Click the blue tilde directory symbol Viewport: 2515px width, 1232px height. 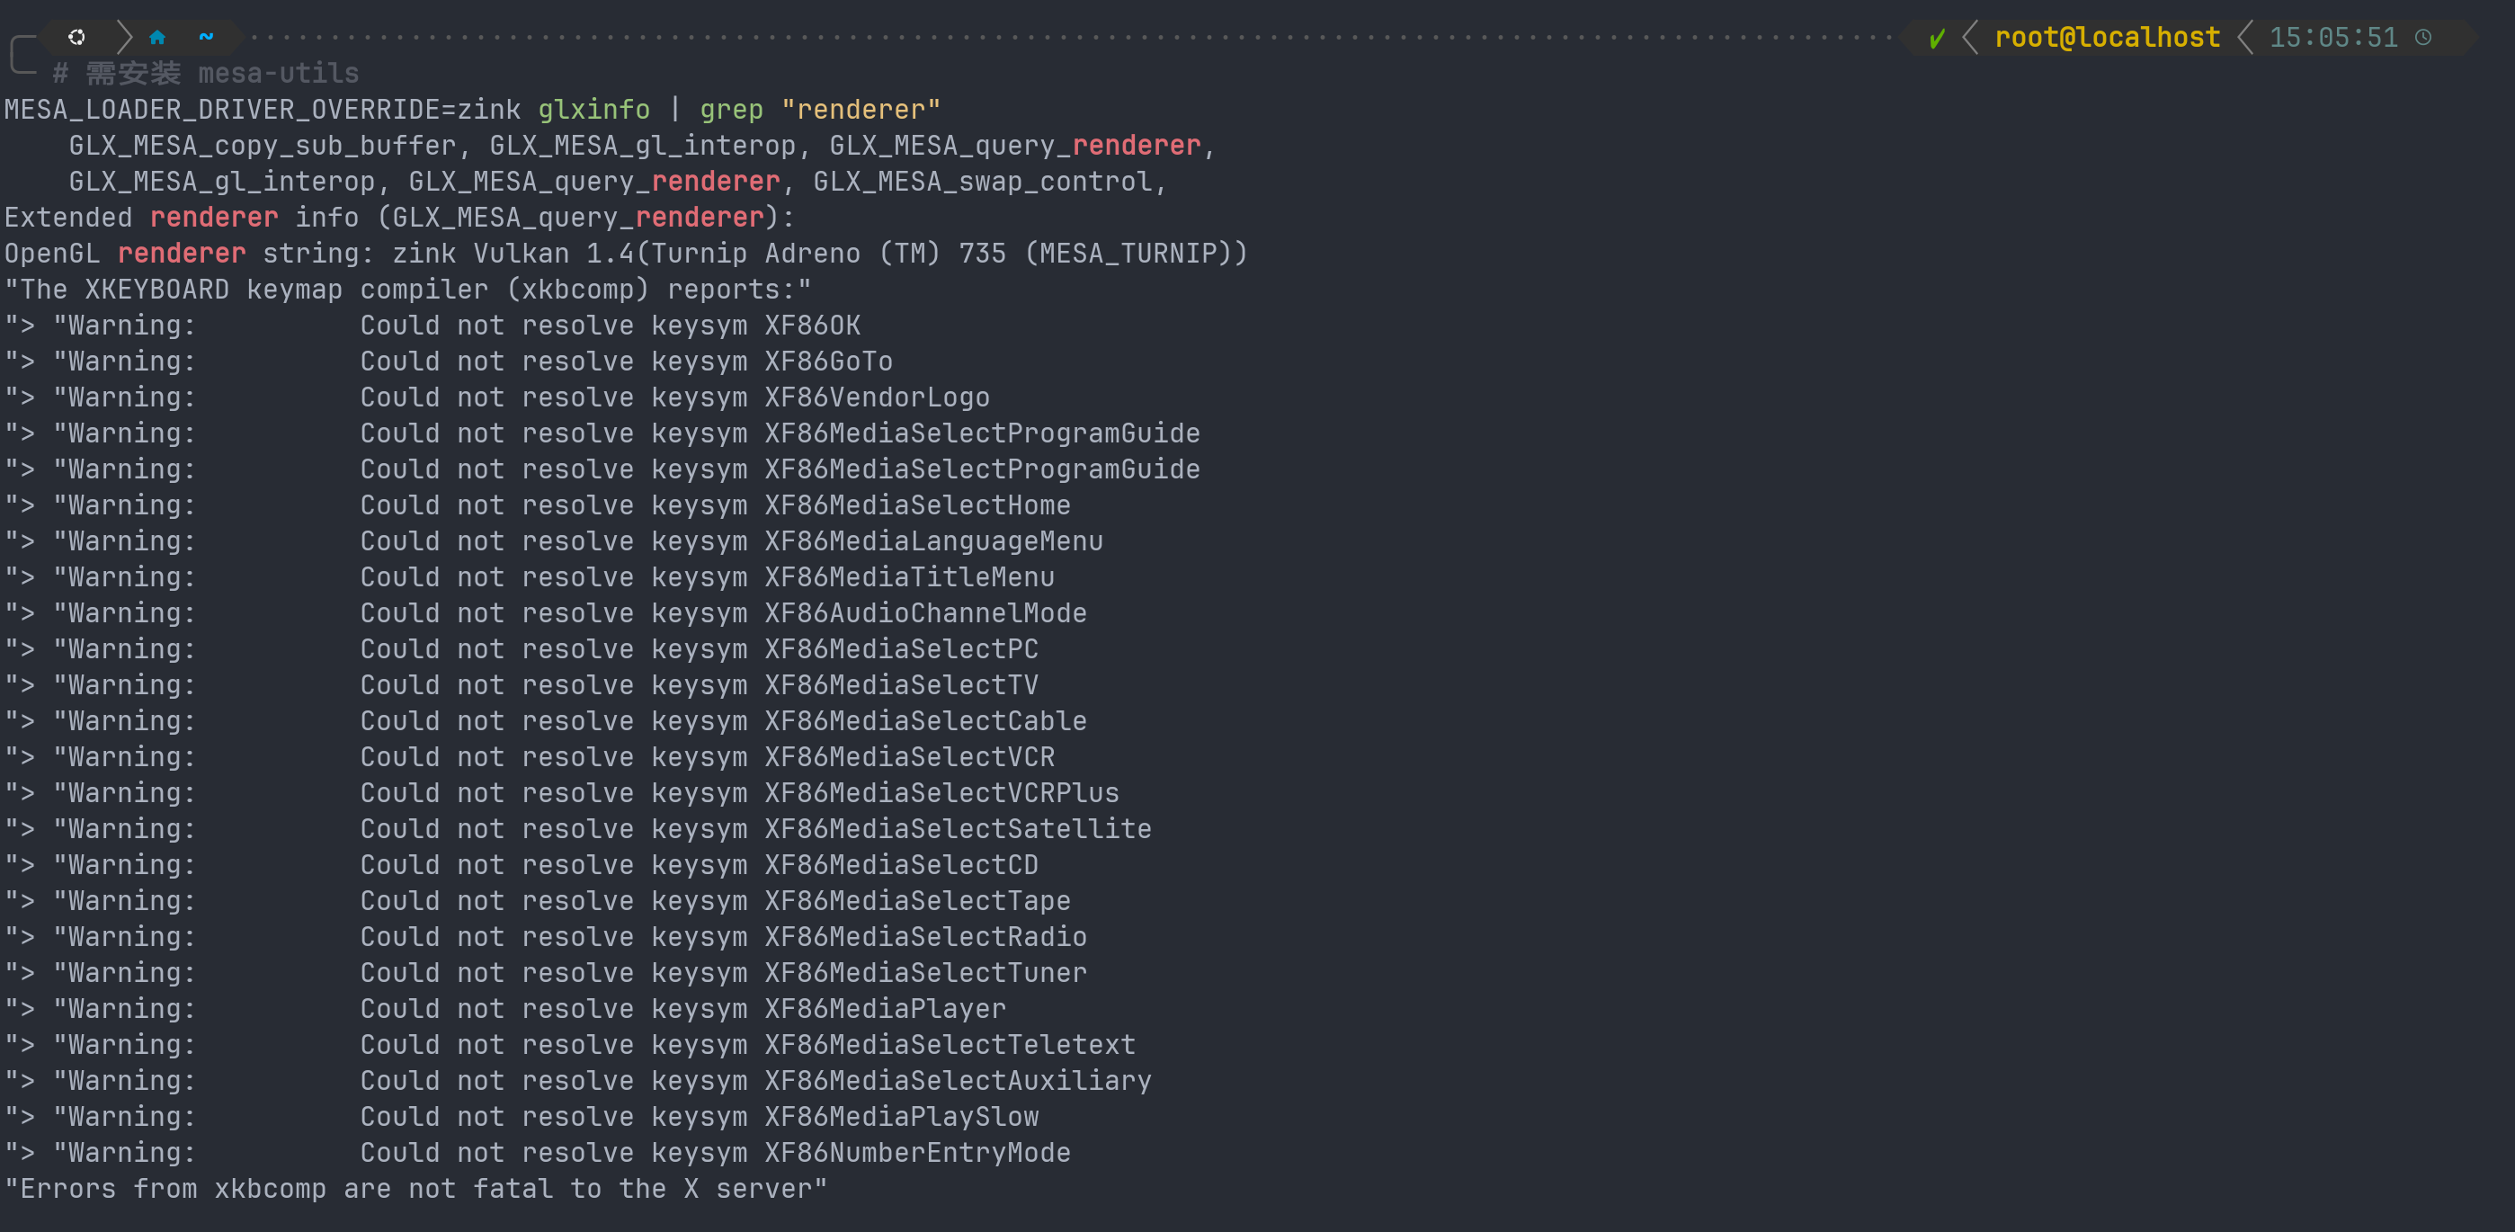point(206,37)
